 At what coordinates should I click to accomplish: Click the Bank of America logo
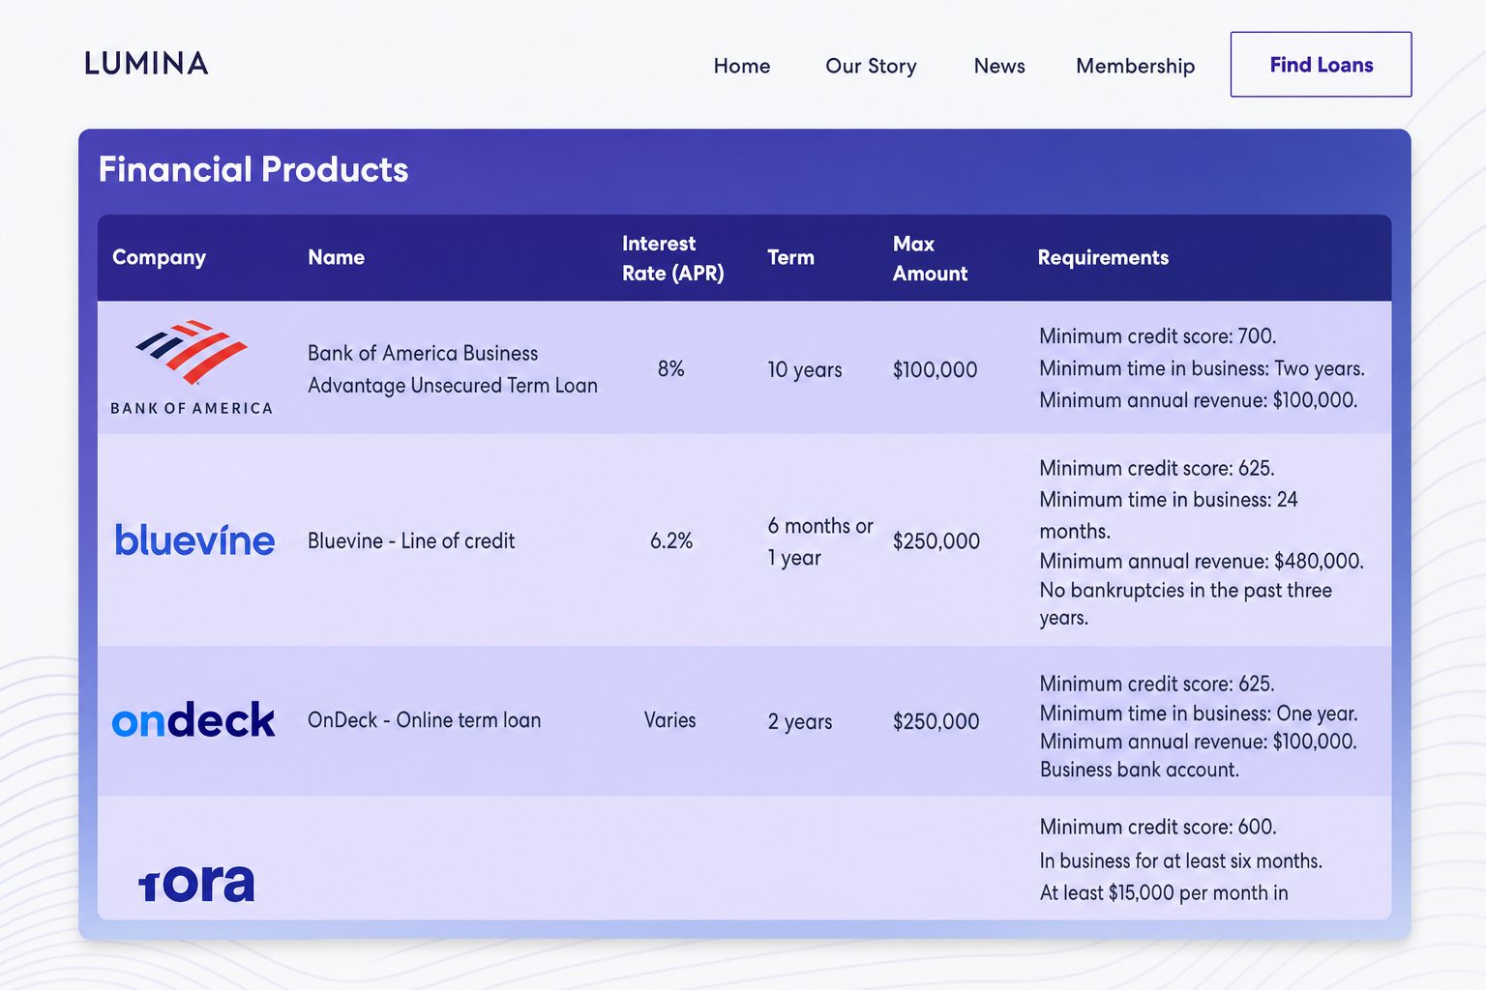click(x=192, y=368)
